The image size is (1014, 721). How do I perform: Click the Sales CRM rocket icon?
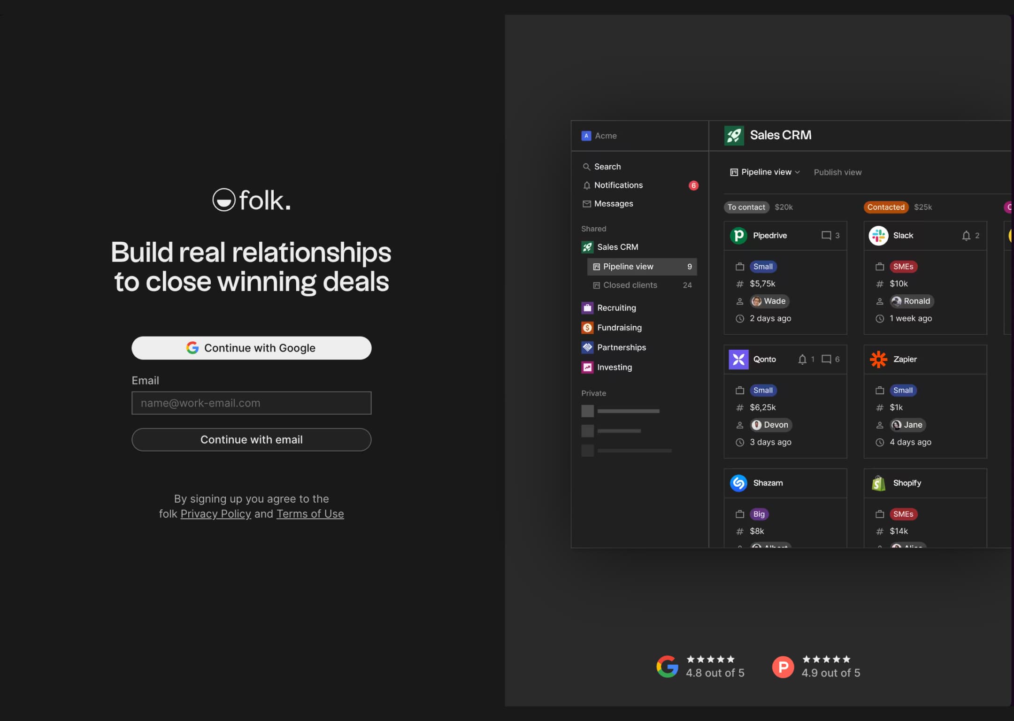(x=733, y=135)
